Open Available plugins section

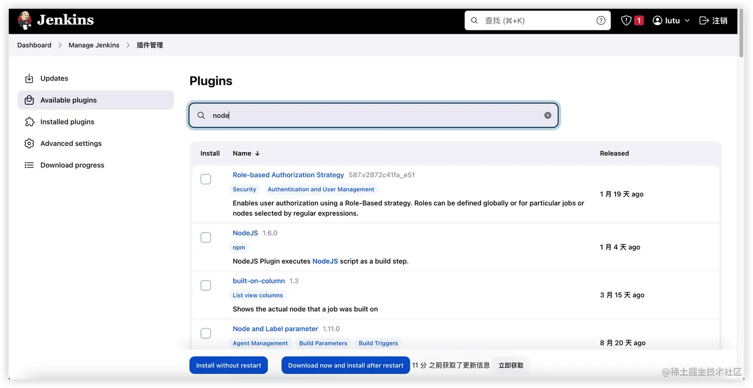tap(96, 100)
